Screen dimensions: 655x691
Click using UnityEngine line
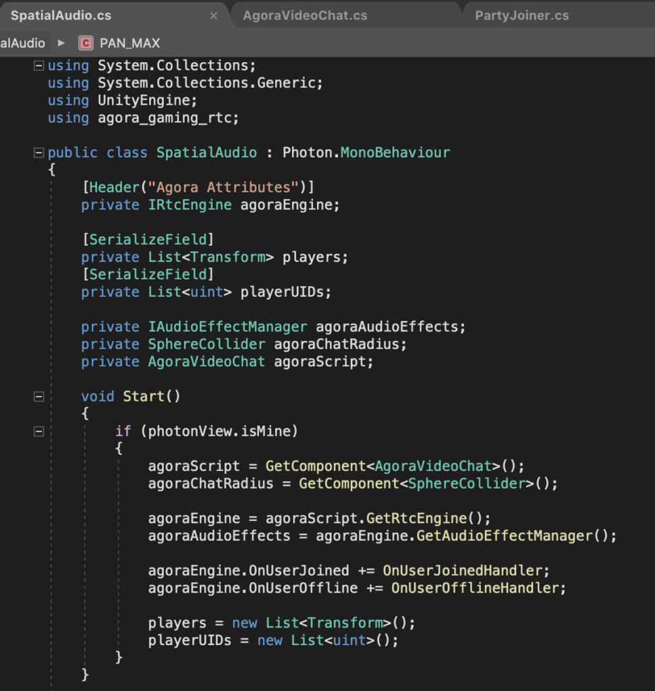point(123,101)
